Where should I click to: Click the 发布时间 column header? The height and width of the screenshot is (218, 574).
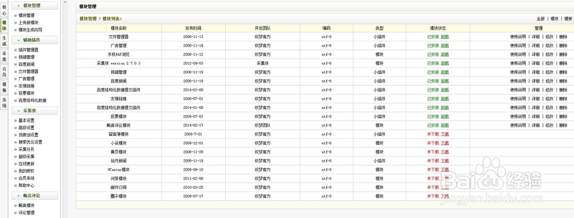coord(193,28)
